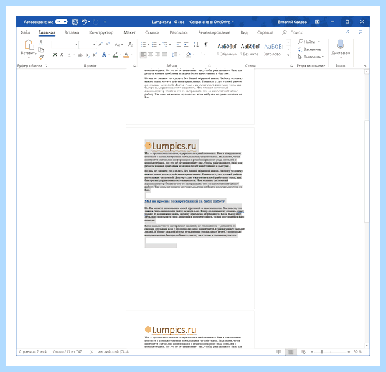
Task: Open the font color dropdown arrow
Action: [x=132, y=55]
